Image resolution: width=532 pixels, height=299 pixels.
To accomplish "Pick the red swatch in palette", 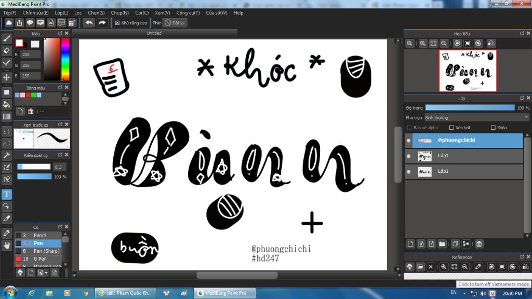I will click(x=28, y=96).
